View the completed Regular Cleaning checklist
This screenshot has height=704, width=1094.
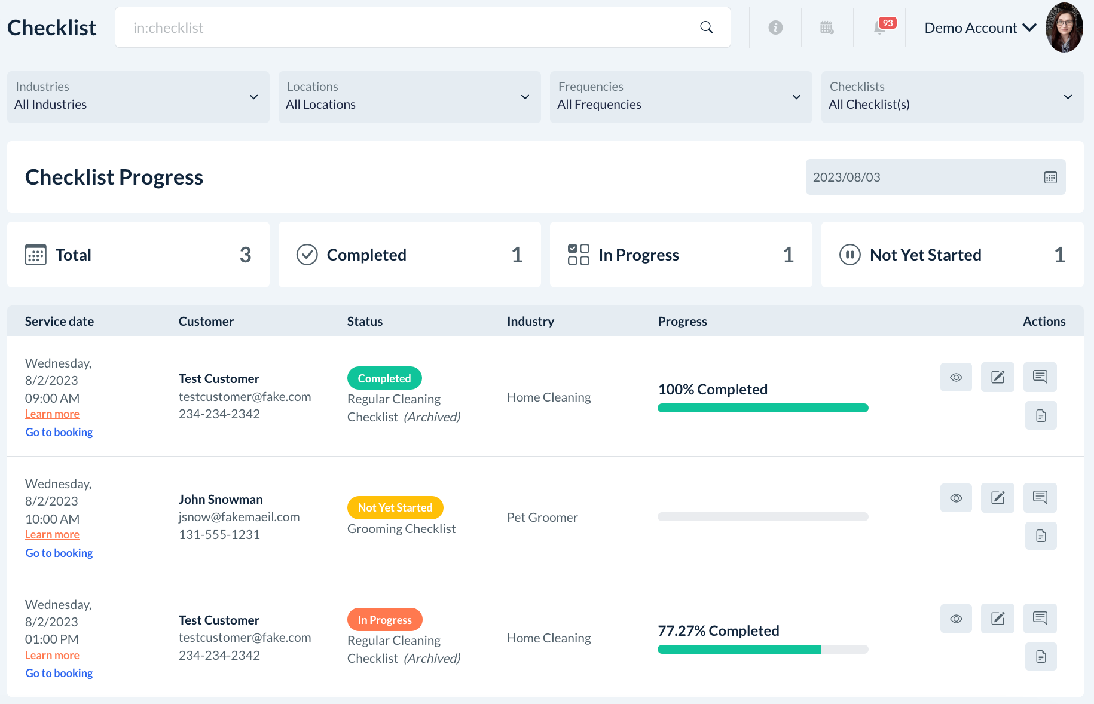pyautogui.click(x=956, y=377)
